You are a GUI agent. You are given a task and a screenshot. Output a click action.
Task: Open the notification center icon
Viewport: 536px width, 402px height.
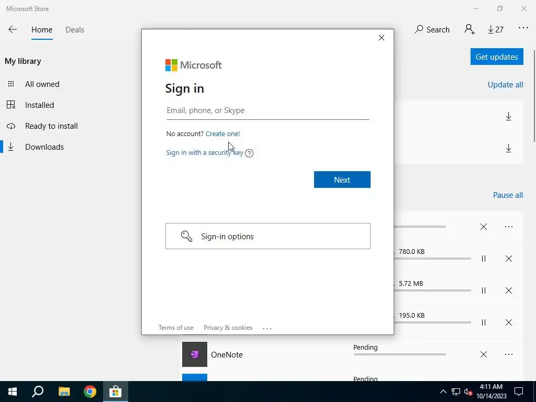coord(519,392)
